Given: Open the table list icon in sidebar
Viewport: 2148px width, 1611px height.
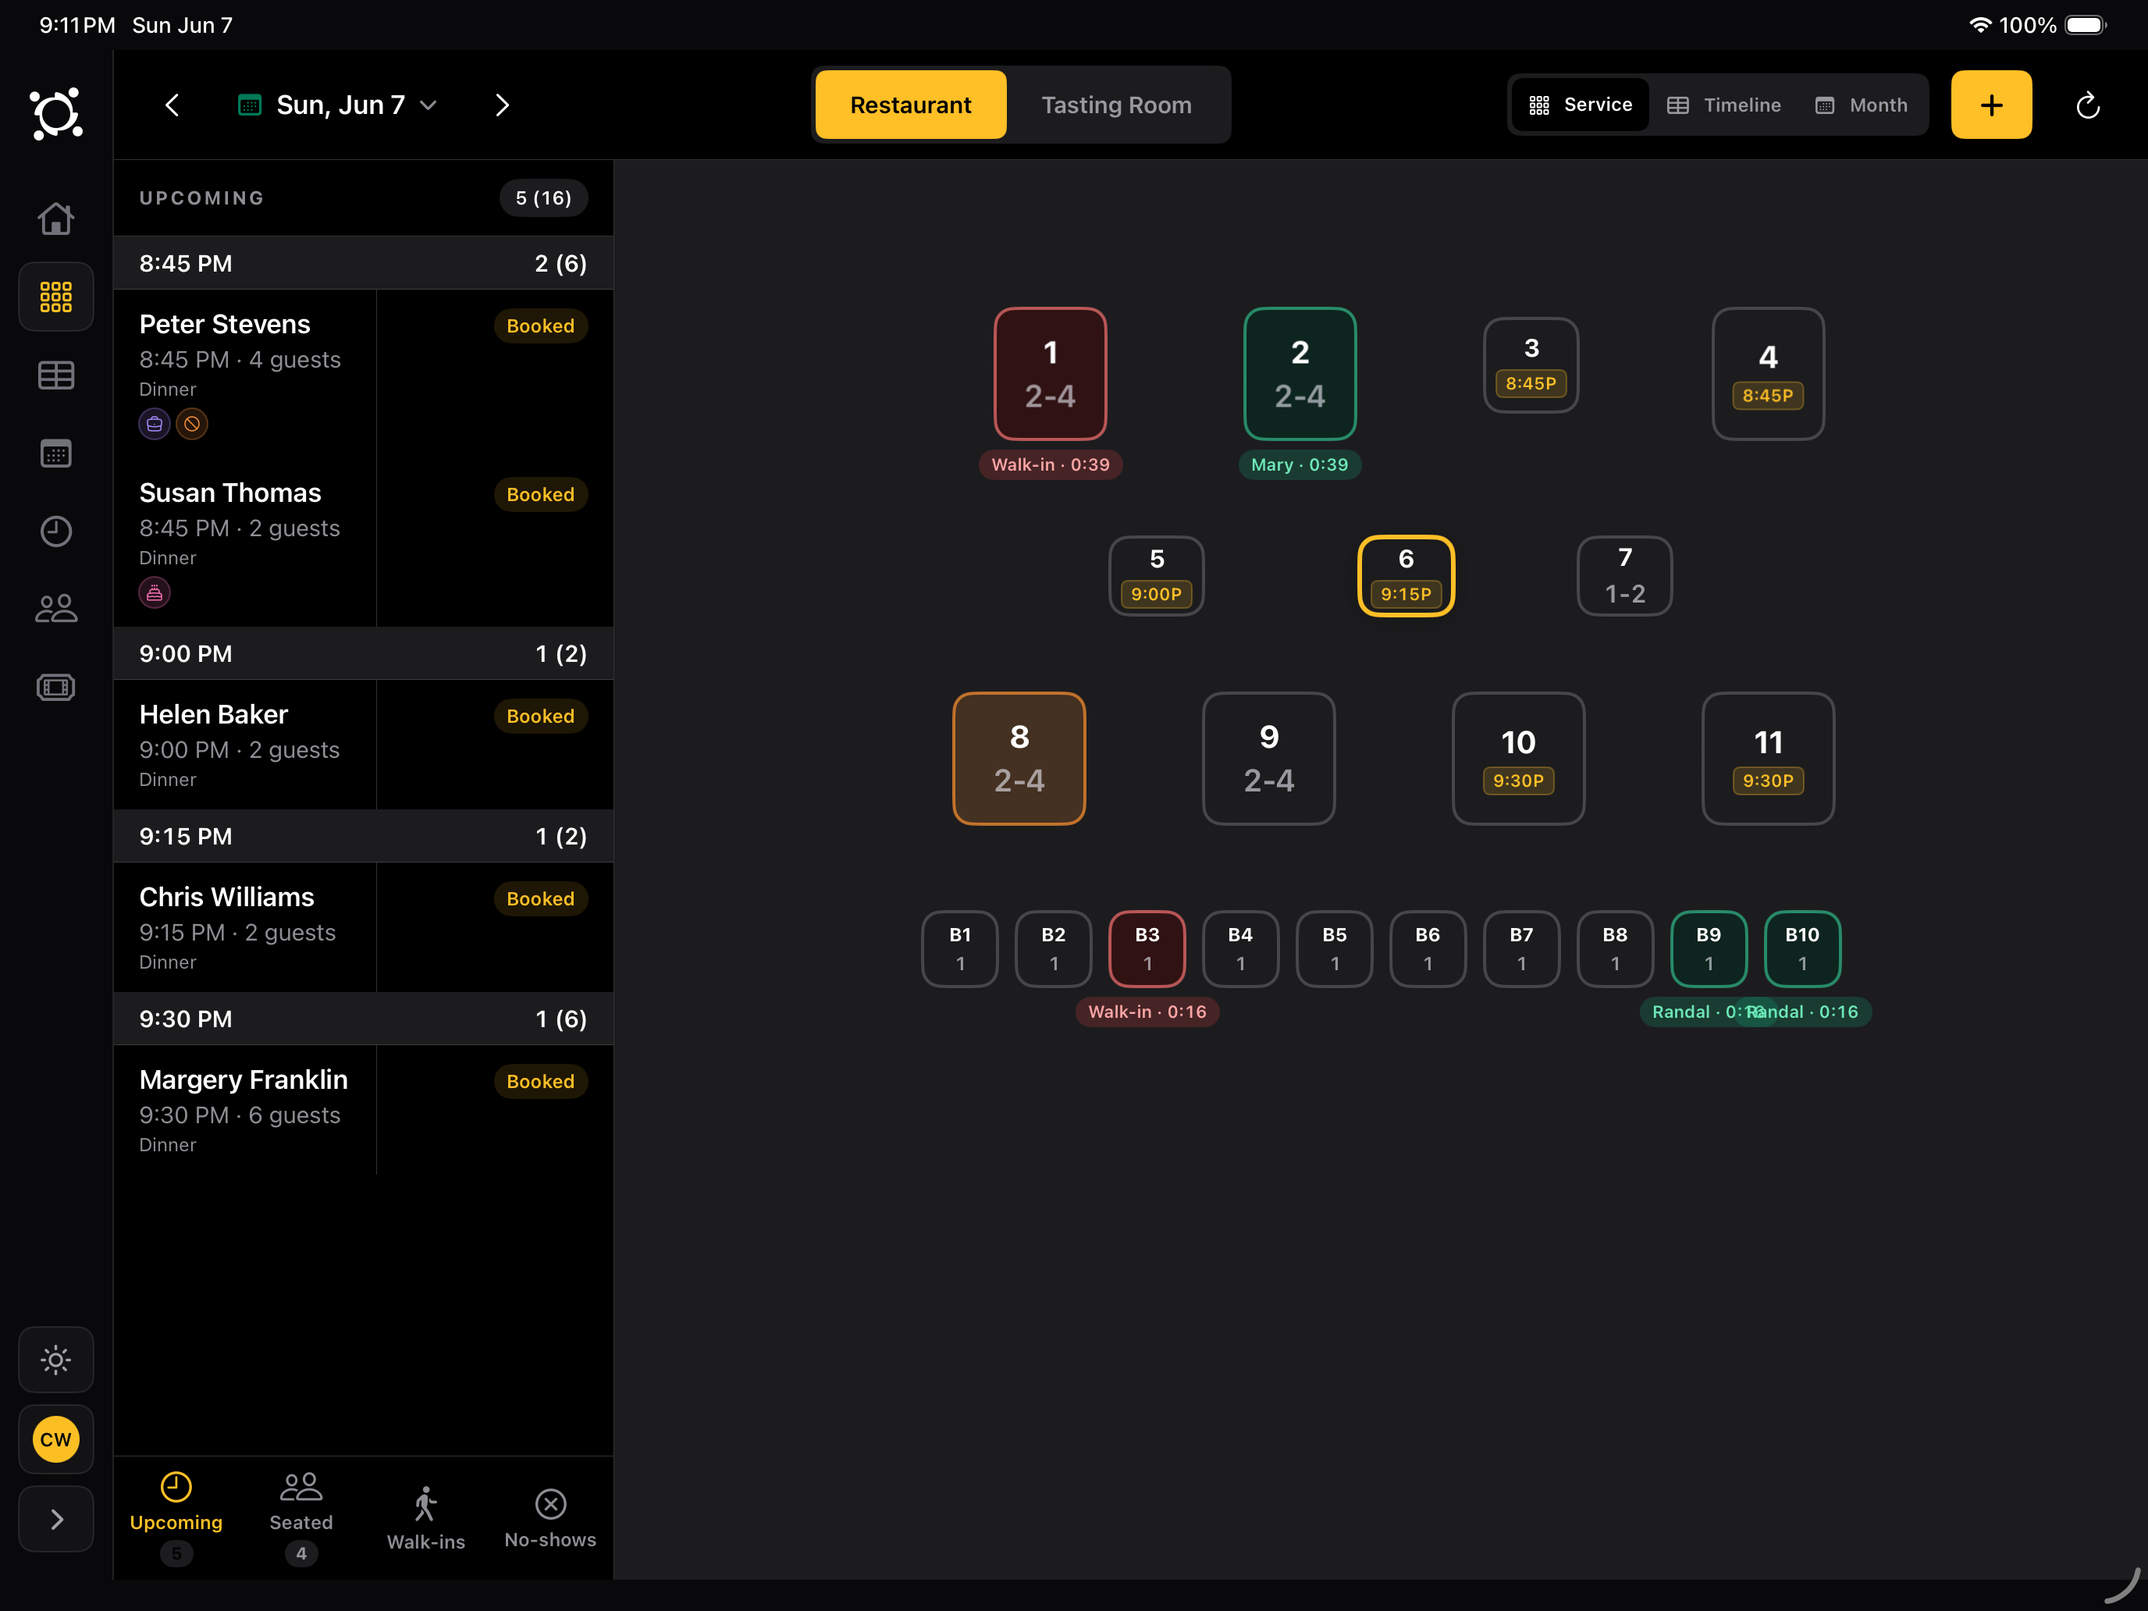Looking at the screenshot, I should [55, 375].
